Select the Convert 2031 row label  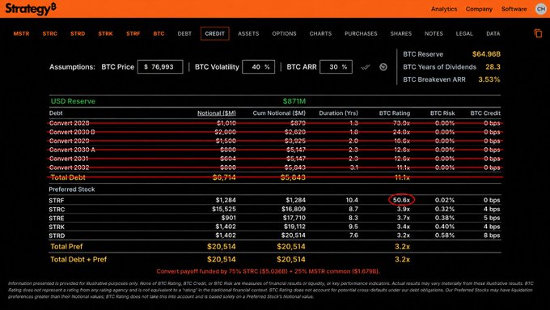pos(69,159)
